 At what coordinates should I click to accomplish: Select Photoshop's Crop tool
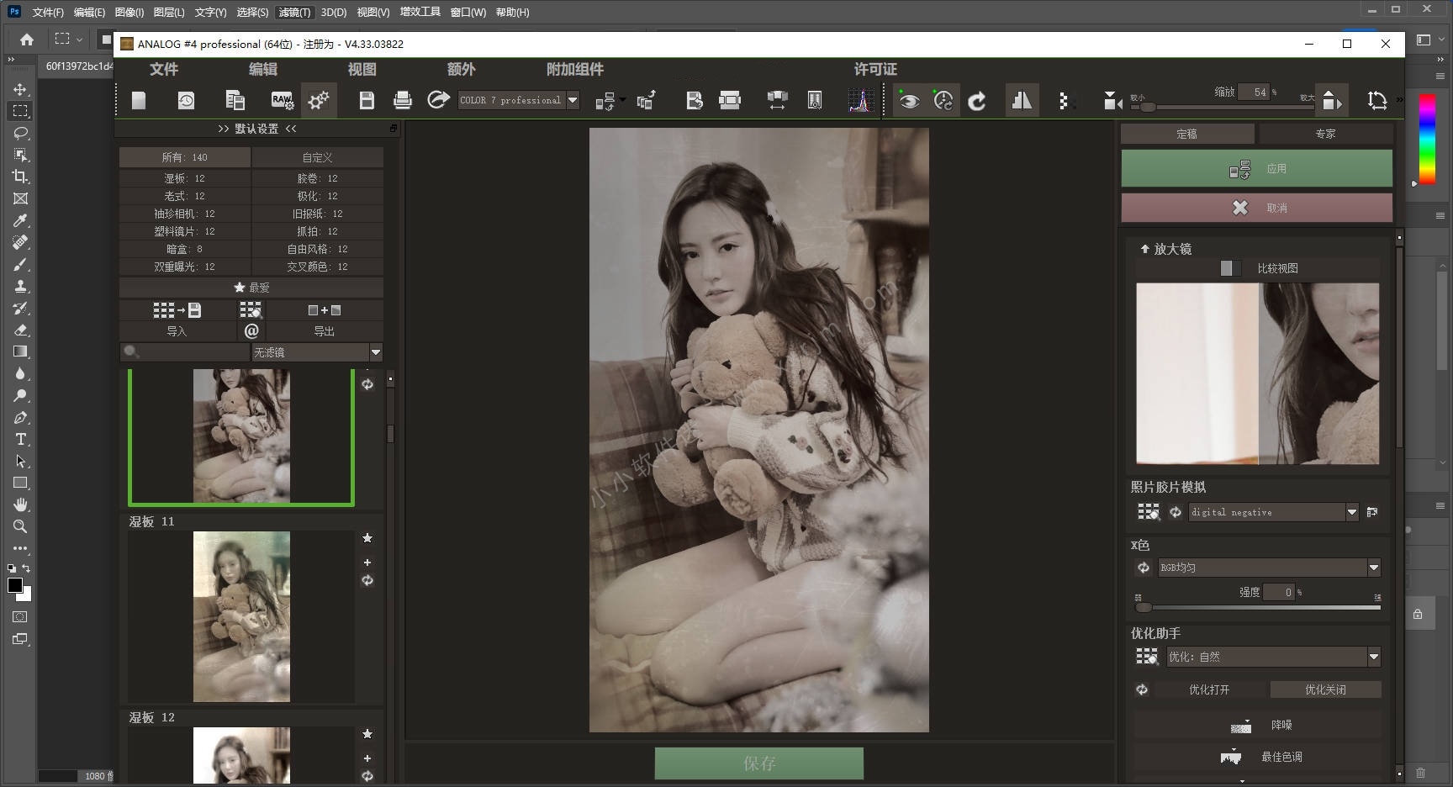pyautogui.click(x=20, y=177)
